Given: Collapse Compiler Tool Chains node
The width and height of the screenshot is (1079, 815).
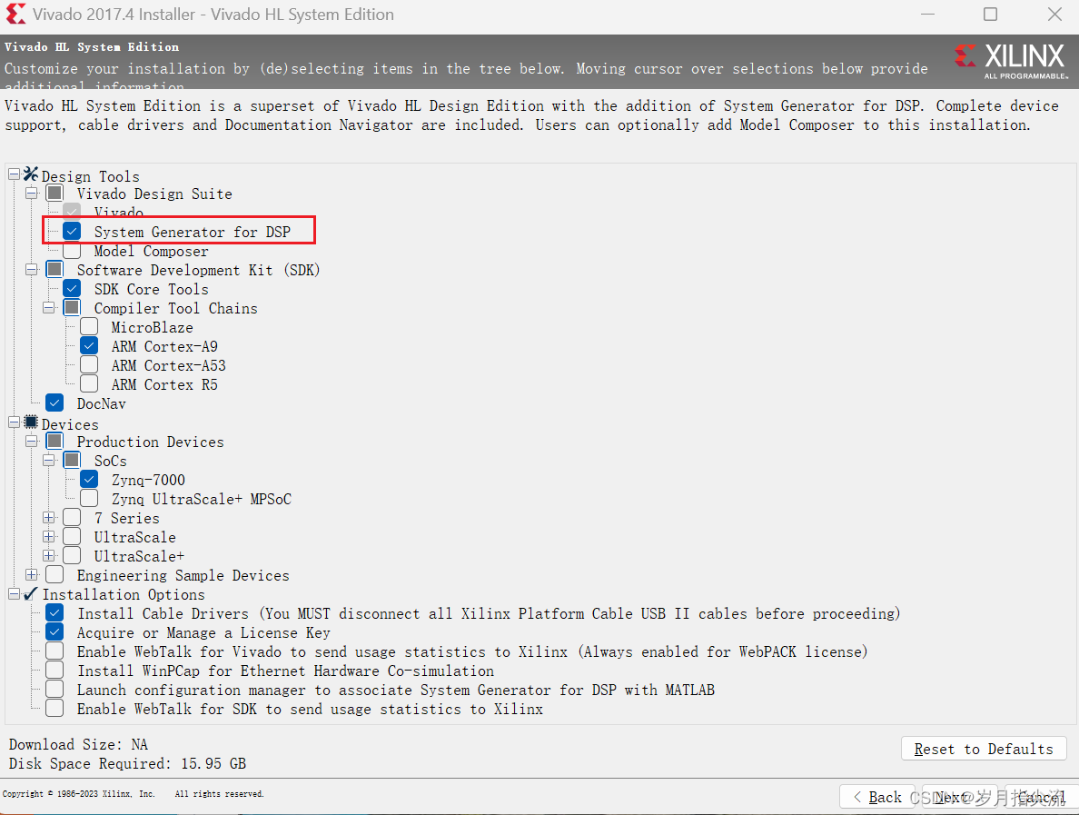Looking at the screenshot, I should tap(48, 308).
